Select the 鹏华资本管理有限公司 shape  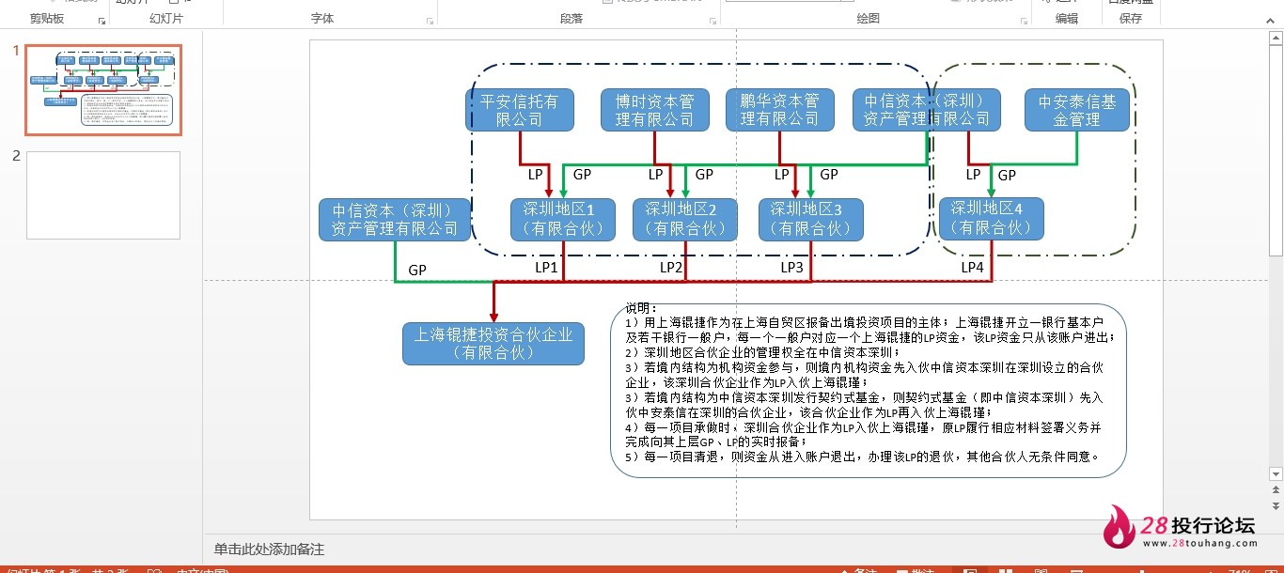pos(780,110)
